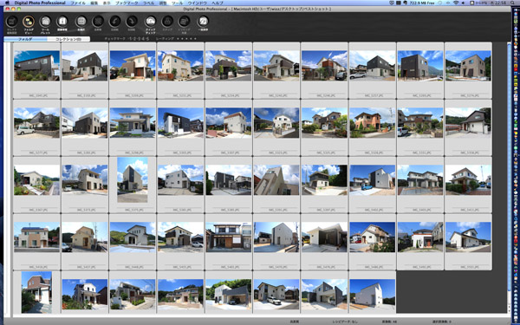520x325 pixels.
Task: Open the ヘルプ menu
Action: click(x=218, y=3)
